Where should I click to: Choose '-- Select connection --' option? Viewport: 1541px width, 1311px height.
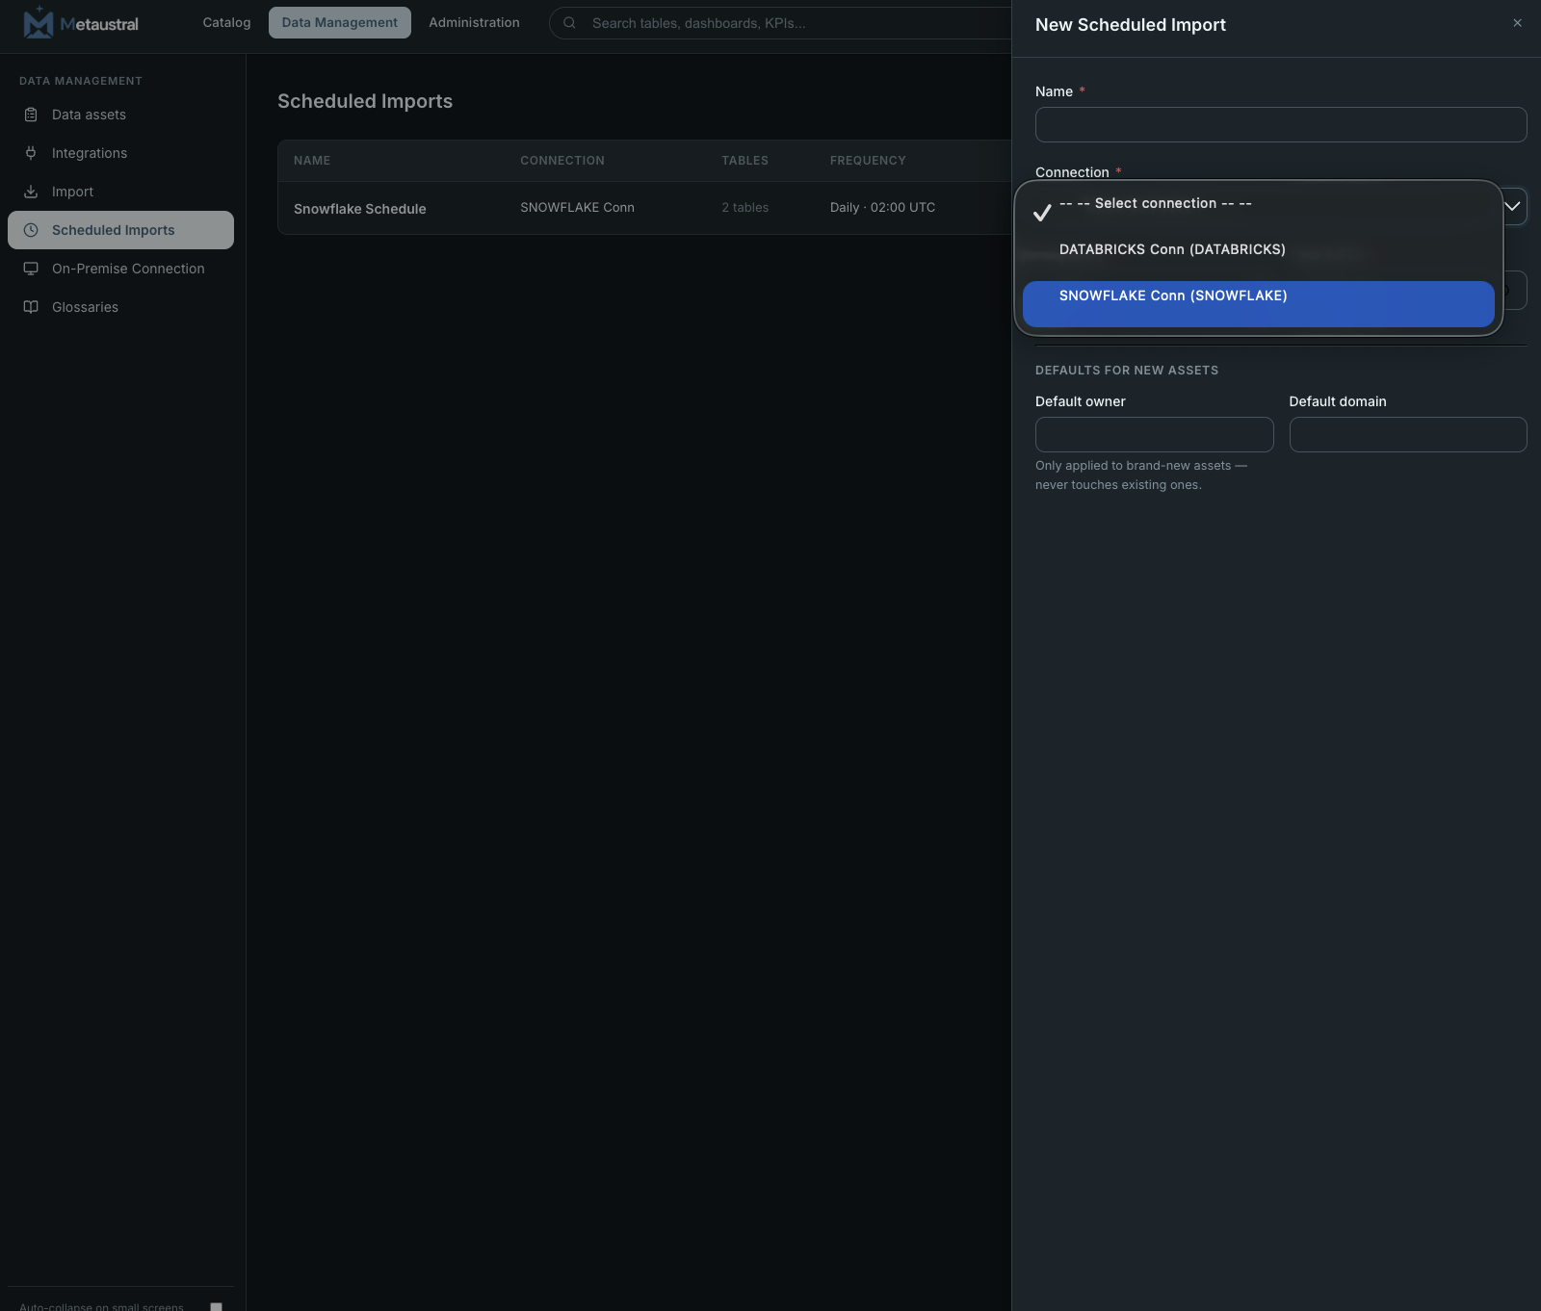(1258, 212)
